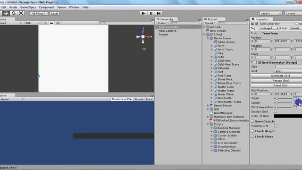Enable the GameObjects checkbox
Screen dimensions: 302x170
pos(252,121)
